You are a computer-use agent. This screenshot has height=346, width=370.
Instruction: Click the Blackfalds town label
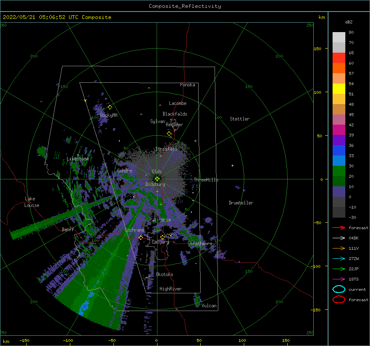click(175, 114)
